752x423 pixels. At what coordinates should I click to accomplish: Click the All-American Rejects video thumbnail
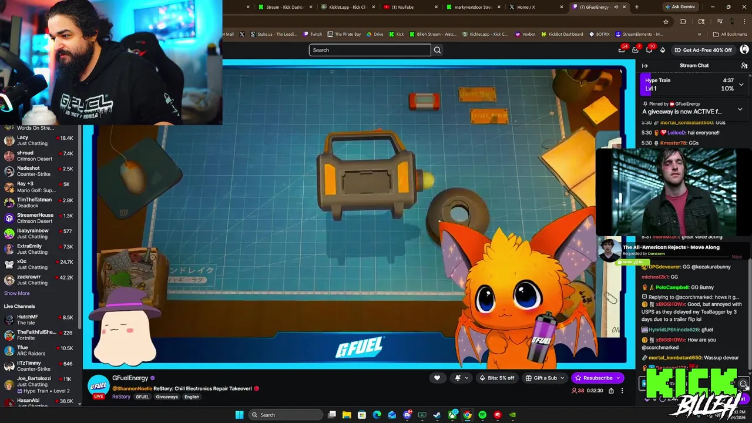(610, 250)
